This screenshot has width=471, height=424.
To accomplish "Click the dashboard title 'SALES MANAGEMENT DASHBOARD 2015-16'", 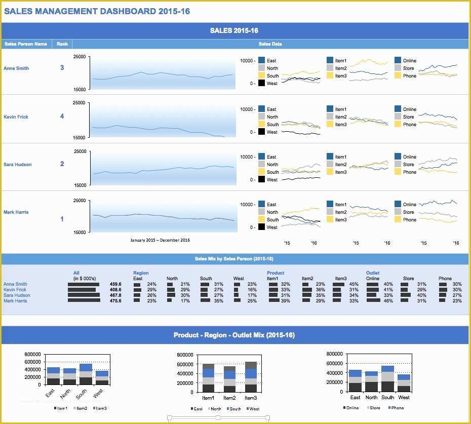I will (97, 12).
